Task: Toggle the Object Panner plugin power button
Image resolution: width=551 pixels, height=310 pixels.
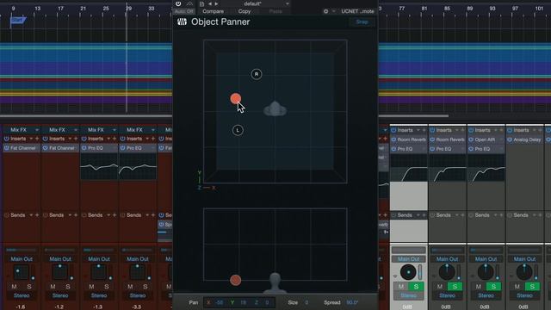Action: (x=178, y=3)
